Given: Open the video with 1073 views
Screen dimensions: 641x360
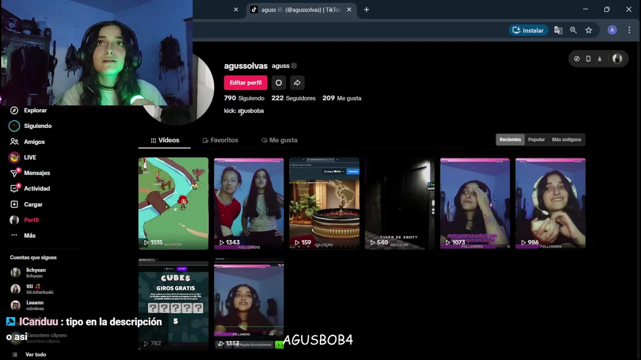Looking at the screenshot, I should tap(475, 203).
